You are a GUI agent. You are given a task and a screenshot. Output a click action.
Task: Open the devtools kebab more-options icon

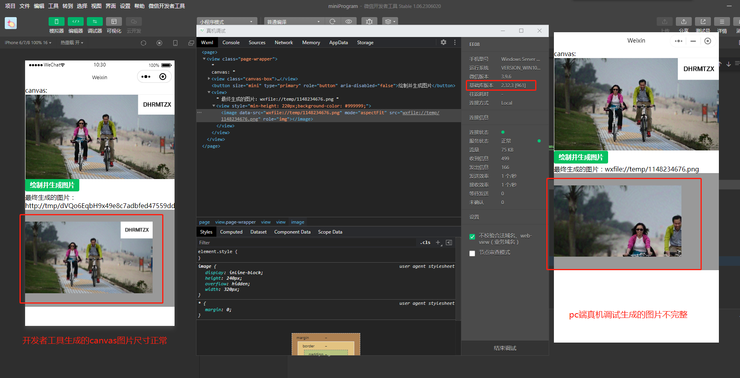tap(455, 42)
